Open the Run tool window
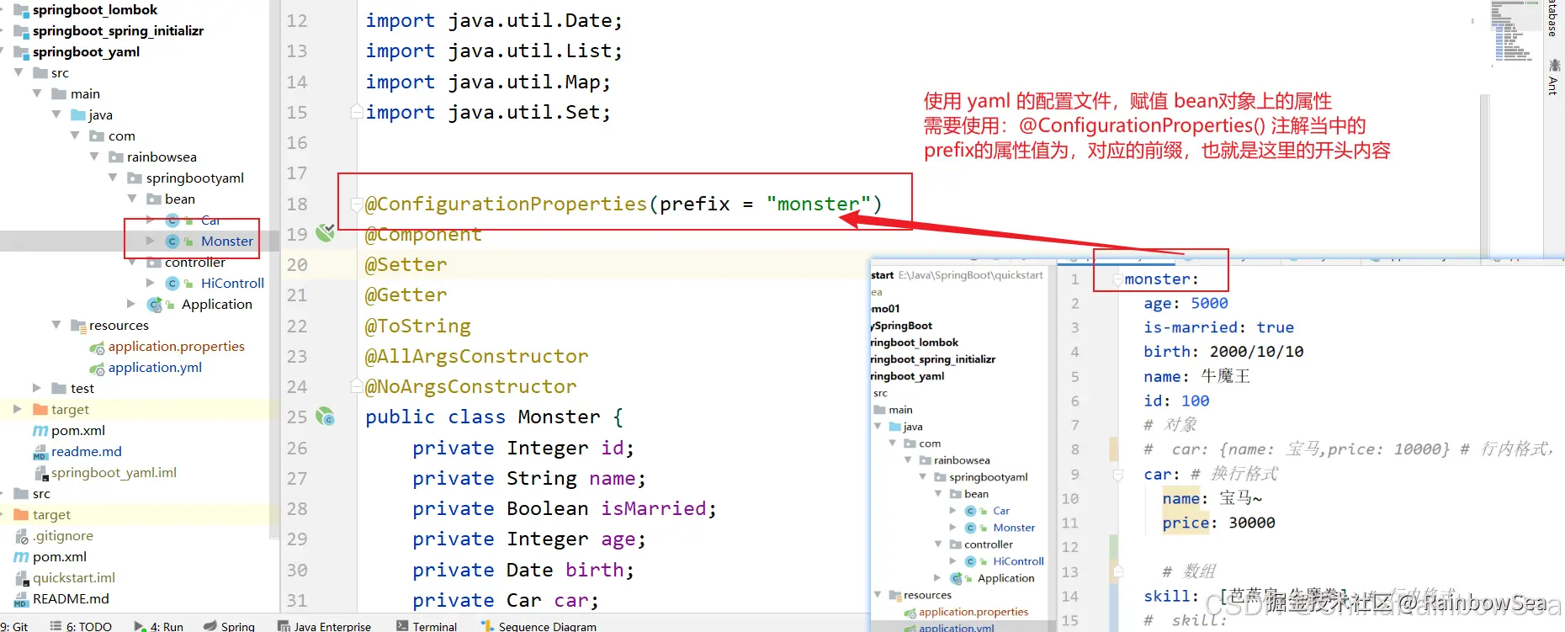Viewport: 1565px width, 632px height. tap(159, 626)
